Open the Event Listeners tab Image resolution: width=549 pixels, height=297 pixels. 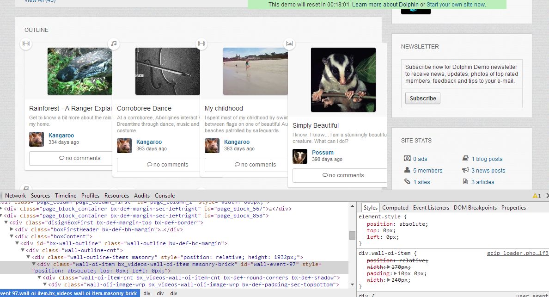tap(431, 208)
